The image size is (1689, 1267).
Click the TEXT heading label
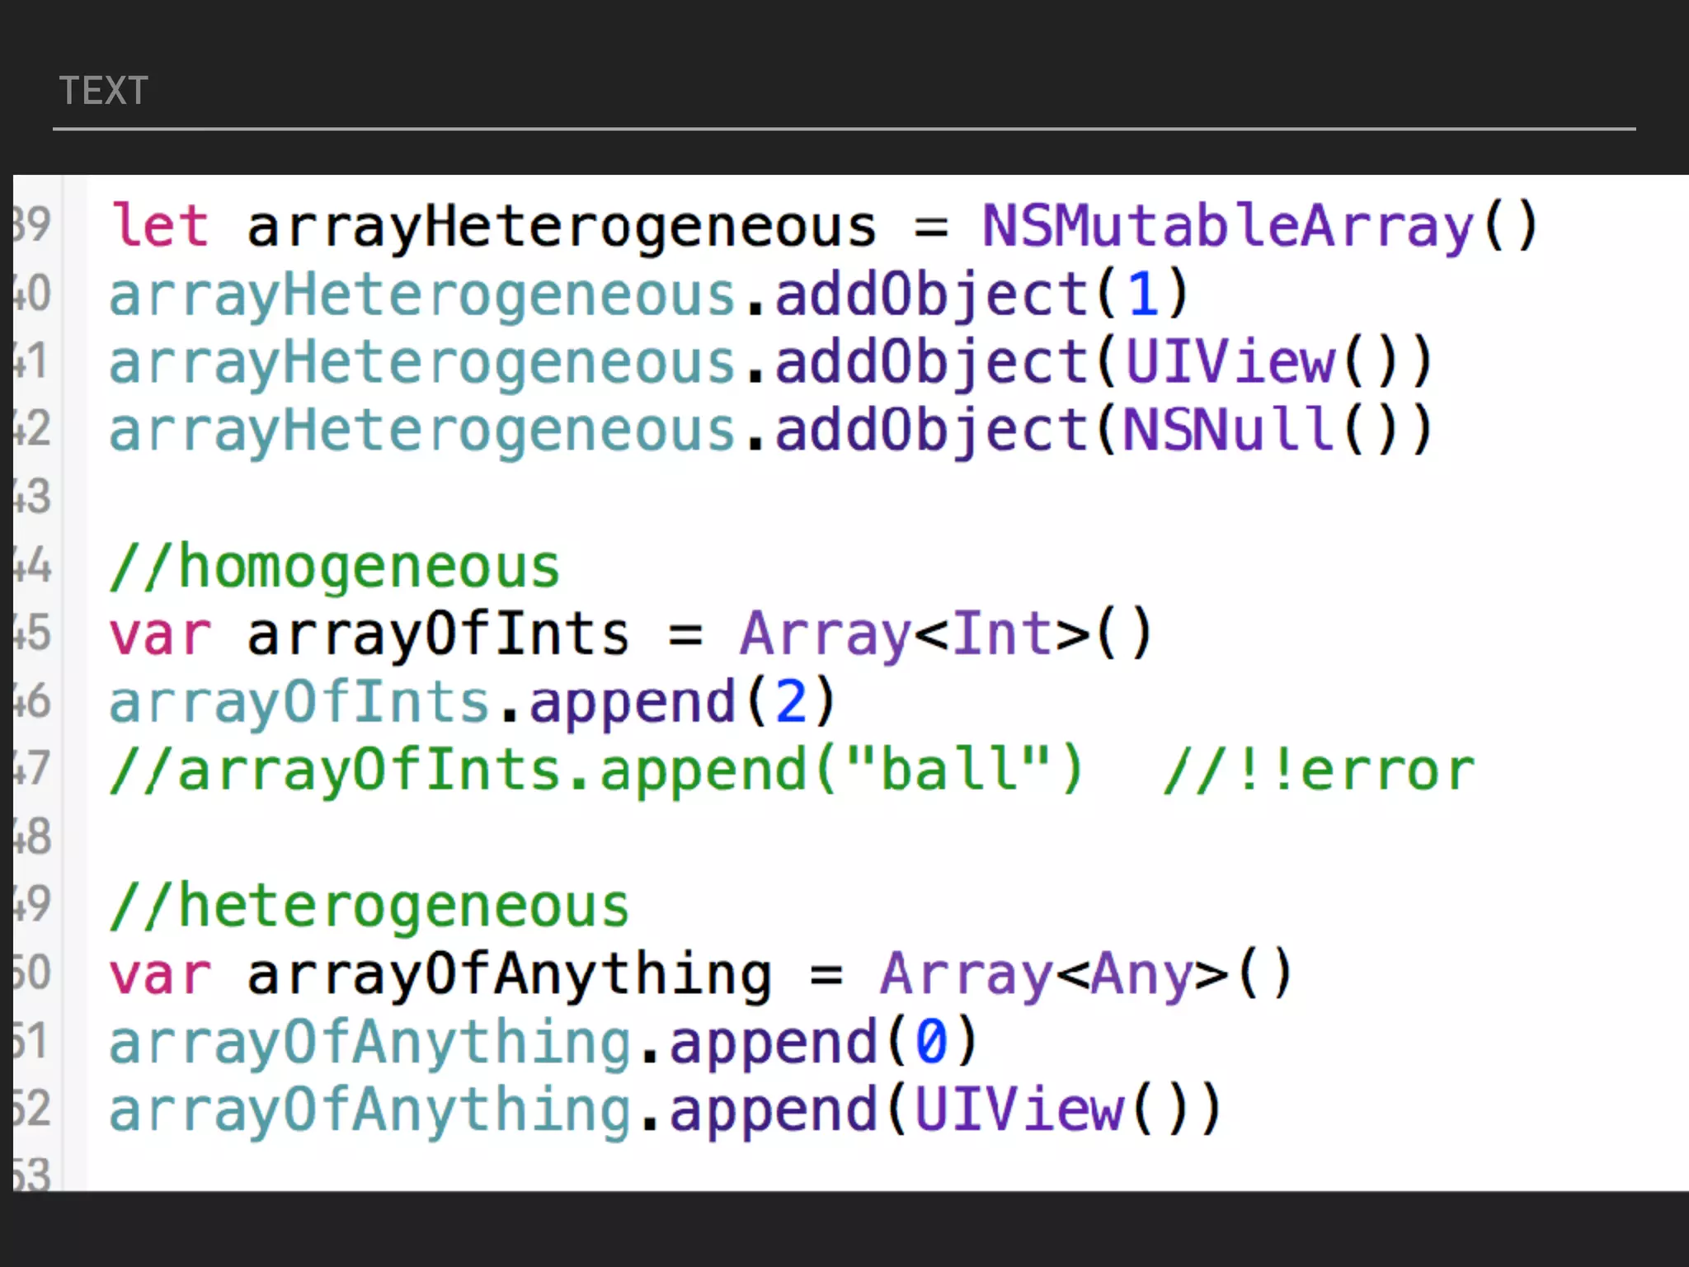click(x=104, y=91)
